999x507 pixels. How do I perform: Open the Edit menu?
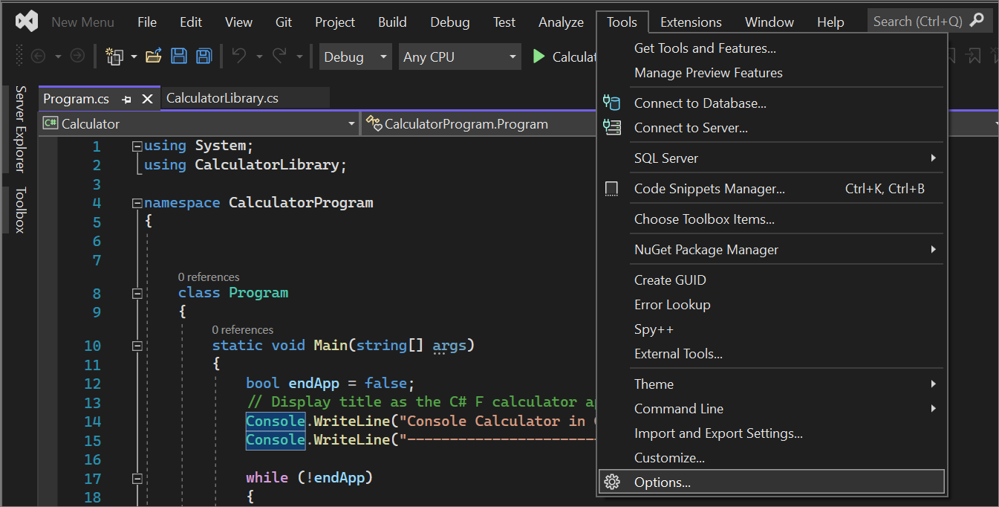point(191,22)
